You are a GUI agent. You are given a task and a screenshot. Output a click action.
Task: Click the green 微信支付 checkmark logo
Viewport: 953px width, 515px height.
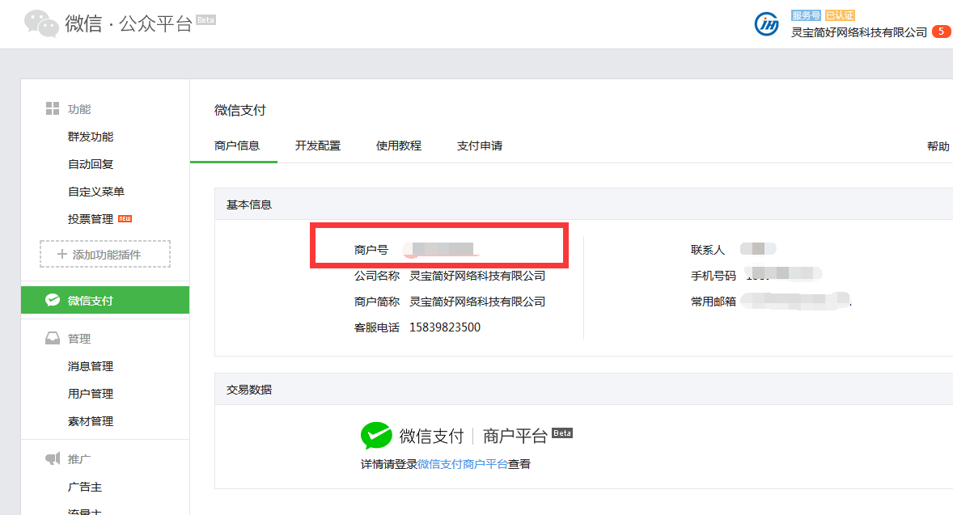pos(376,436)
